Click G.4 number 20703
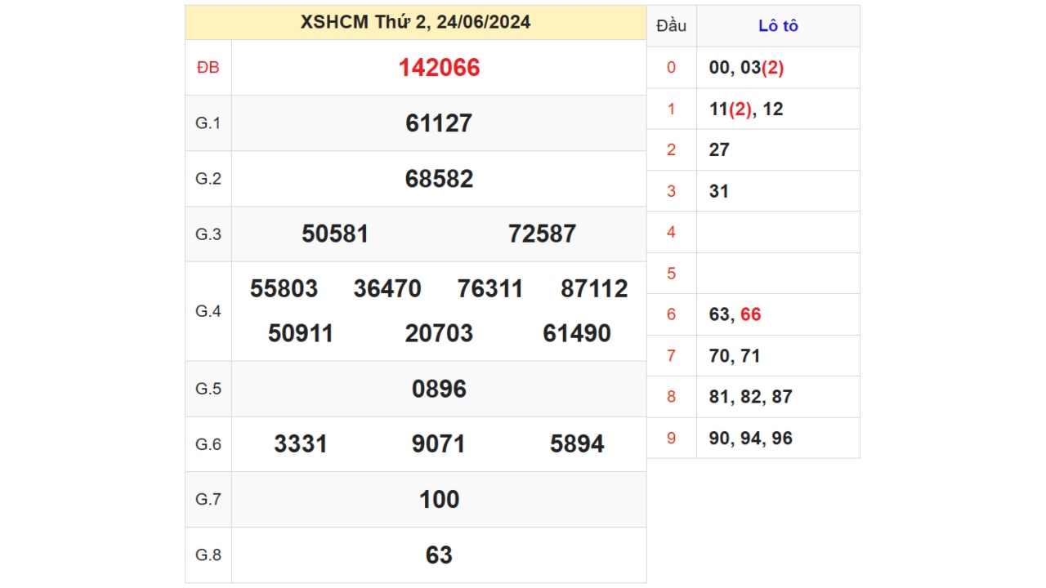This screenshot has width=1046, height=588. [x=439, y=334]
